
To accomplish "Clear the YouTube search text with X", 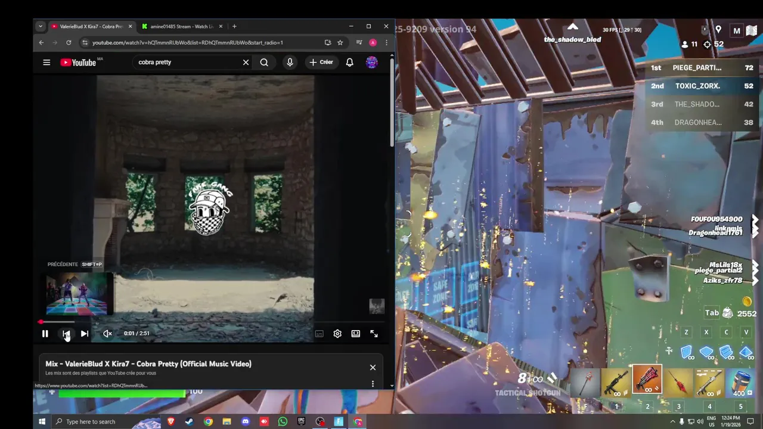I will click(x=246, y=62).
